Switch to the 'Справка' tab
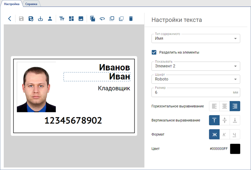 point(32,4)
